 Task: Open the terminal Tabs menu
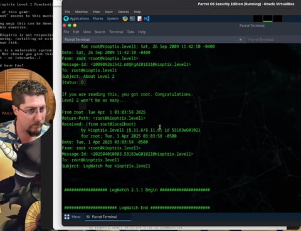[x=130, y=32]
